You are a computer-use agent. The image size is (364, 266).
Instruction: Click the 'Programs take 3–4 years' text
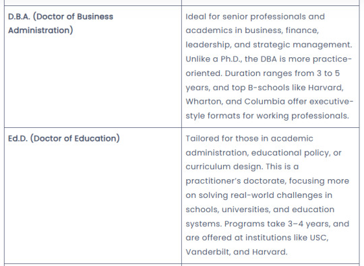click(277, 224)
